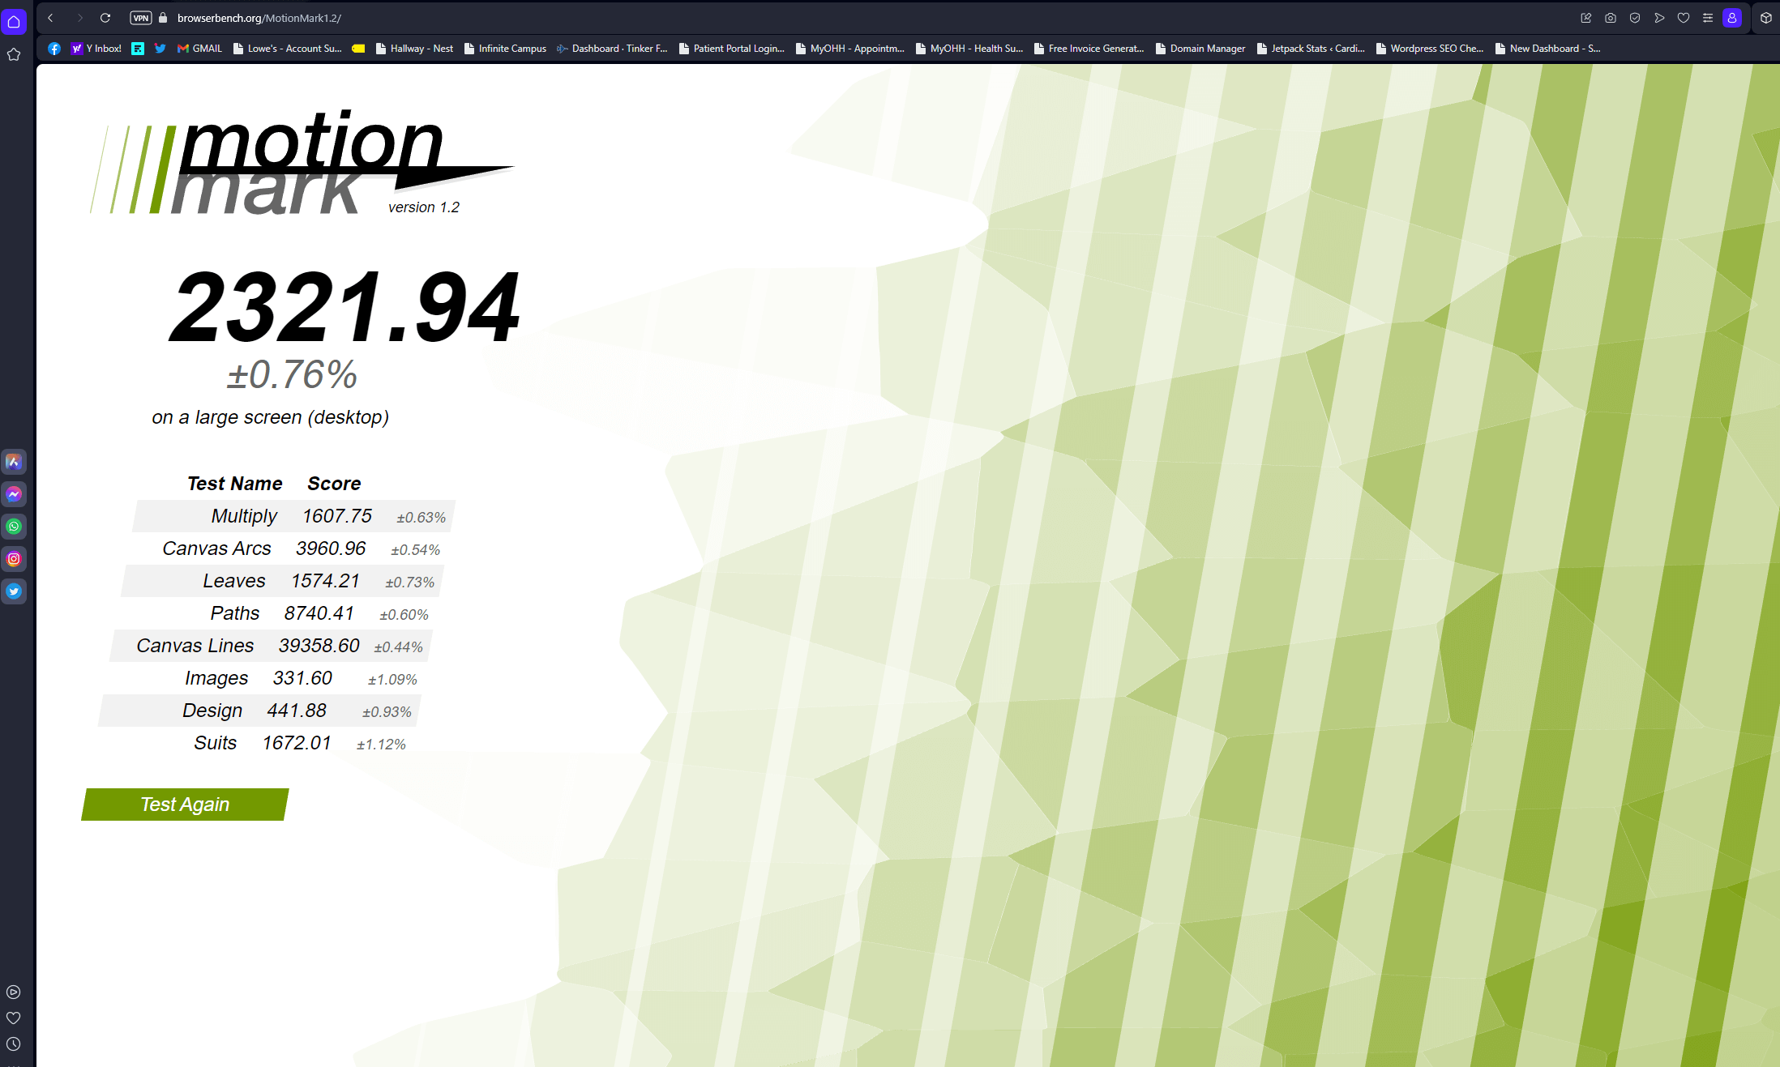Click the Leaves score 1574.21
Viewport: 1780px width, 1067px height.
coord(325,581)
